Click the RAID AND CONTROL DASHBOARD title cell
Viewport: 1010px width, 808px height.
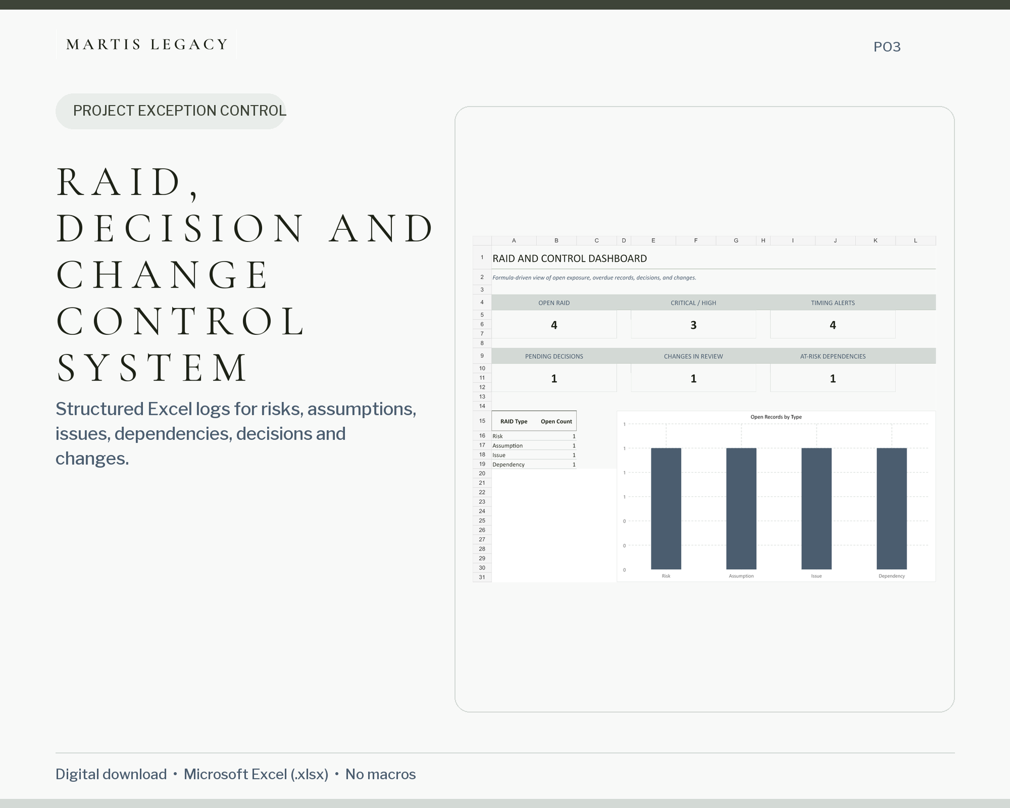tap(569, 259)
